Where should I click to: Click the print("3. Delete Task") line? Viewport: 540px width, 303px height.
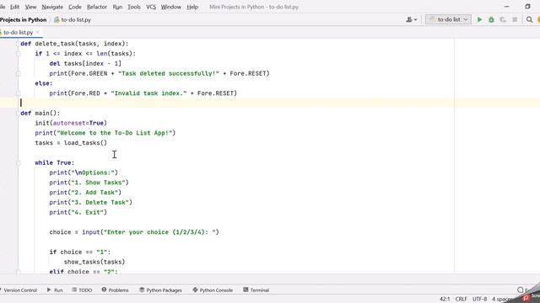pos(90,203)
